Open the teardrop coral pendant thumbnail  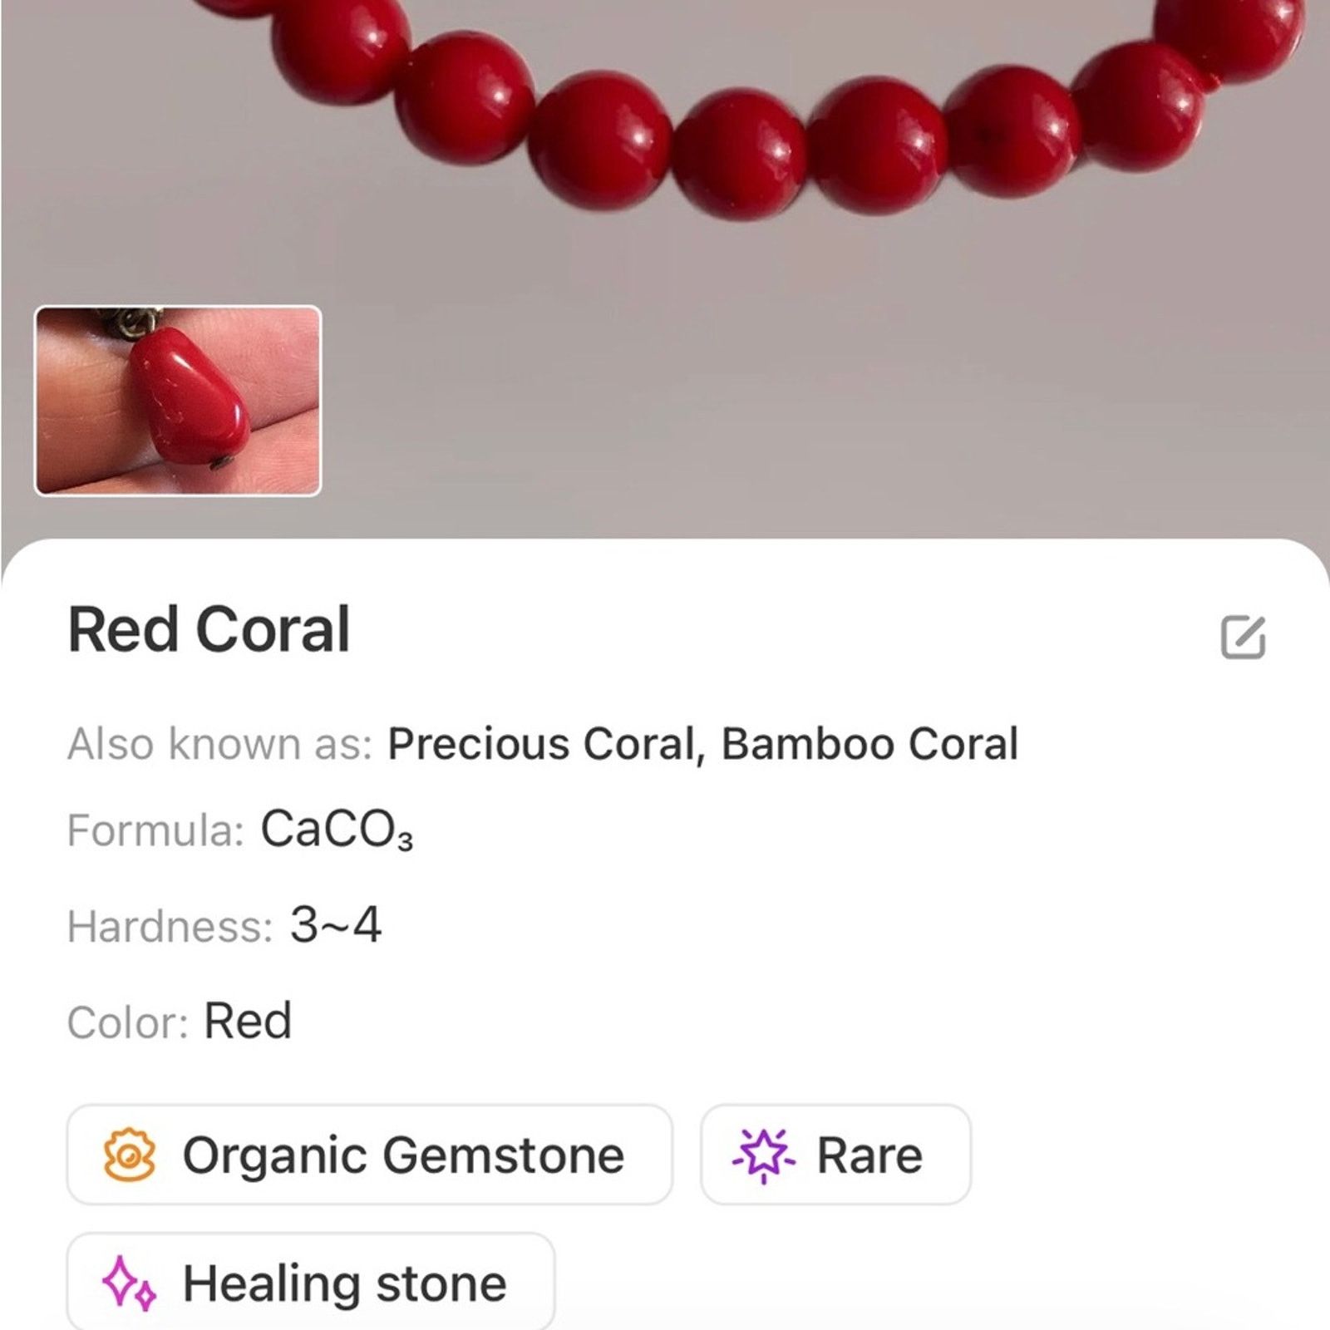tap(178, 401)
